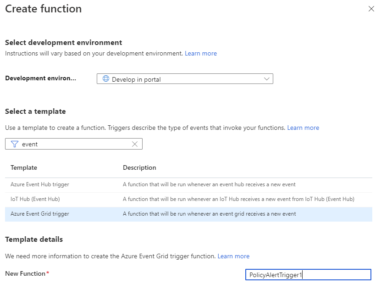Click the IoT Hub description text

[238, 199]
